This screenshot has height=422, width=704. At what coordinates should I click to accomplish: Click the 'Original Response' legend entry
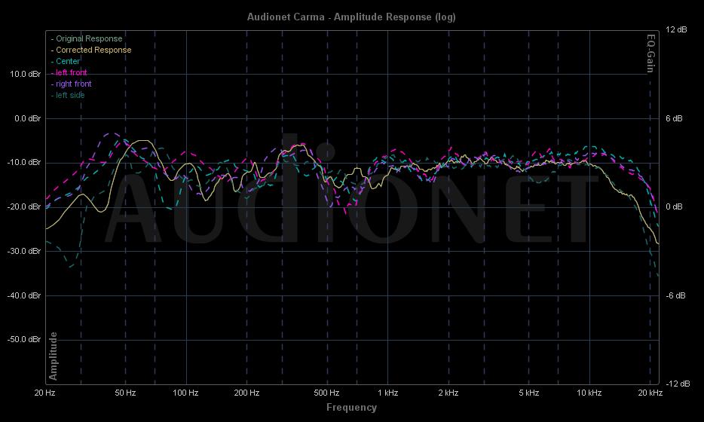pyautogui.click(x=87, y=38)
